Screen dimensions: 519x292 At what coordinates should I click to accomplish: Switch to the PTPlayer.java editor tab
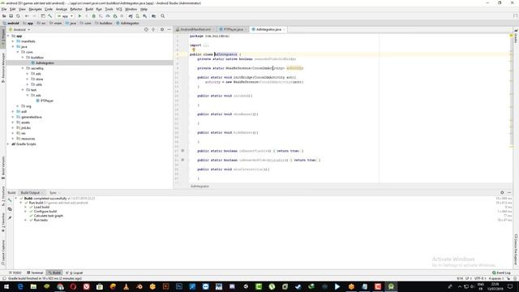coord(234,29)
